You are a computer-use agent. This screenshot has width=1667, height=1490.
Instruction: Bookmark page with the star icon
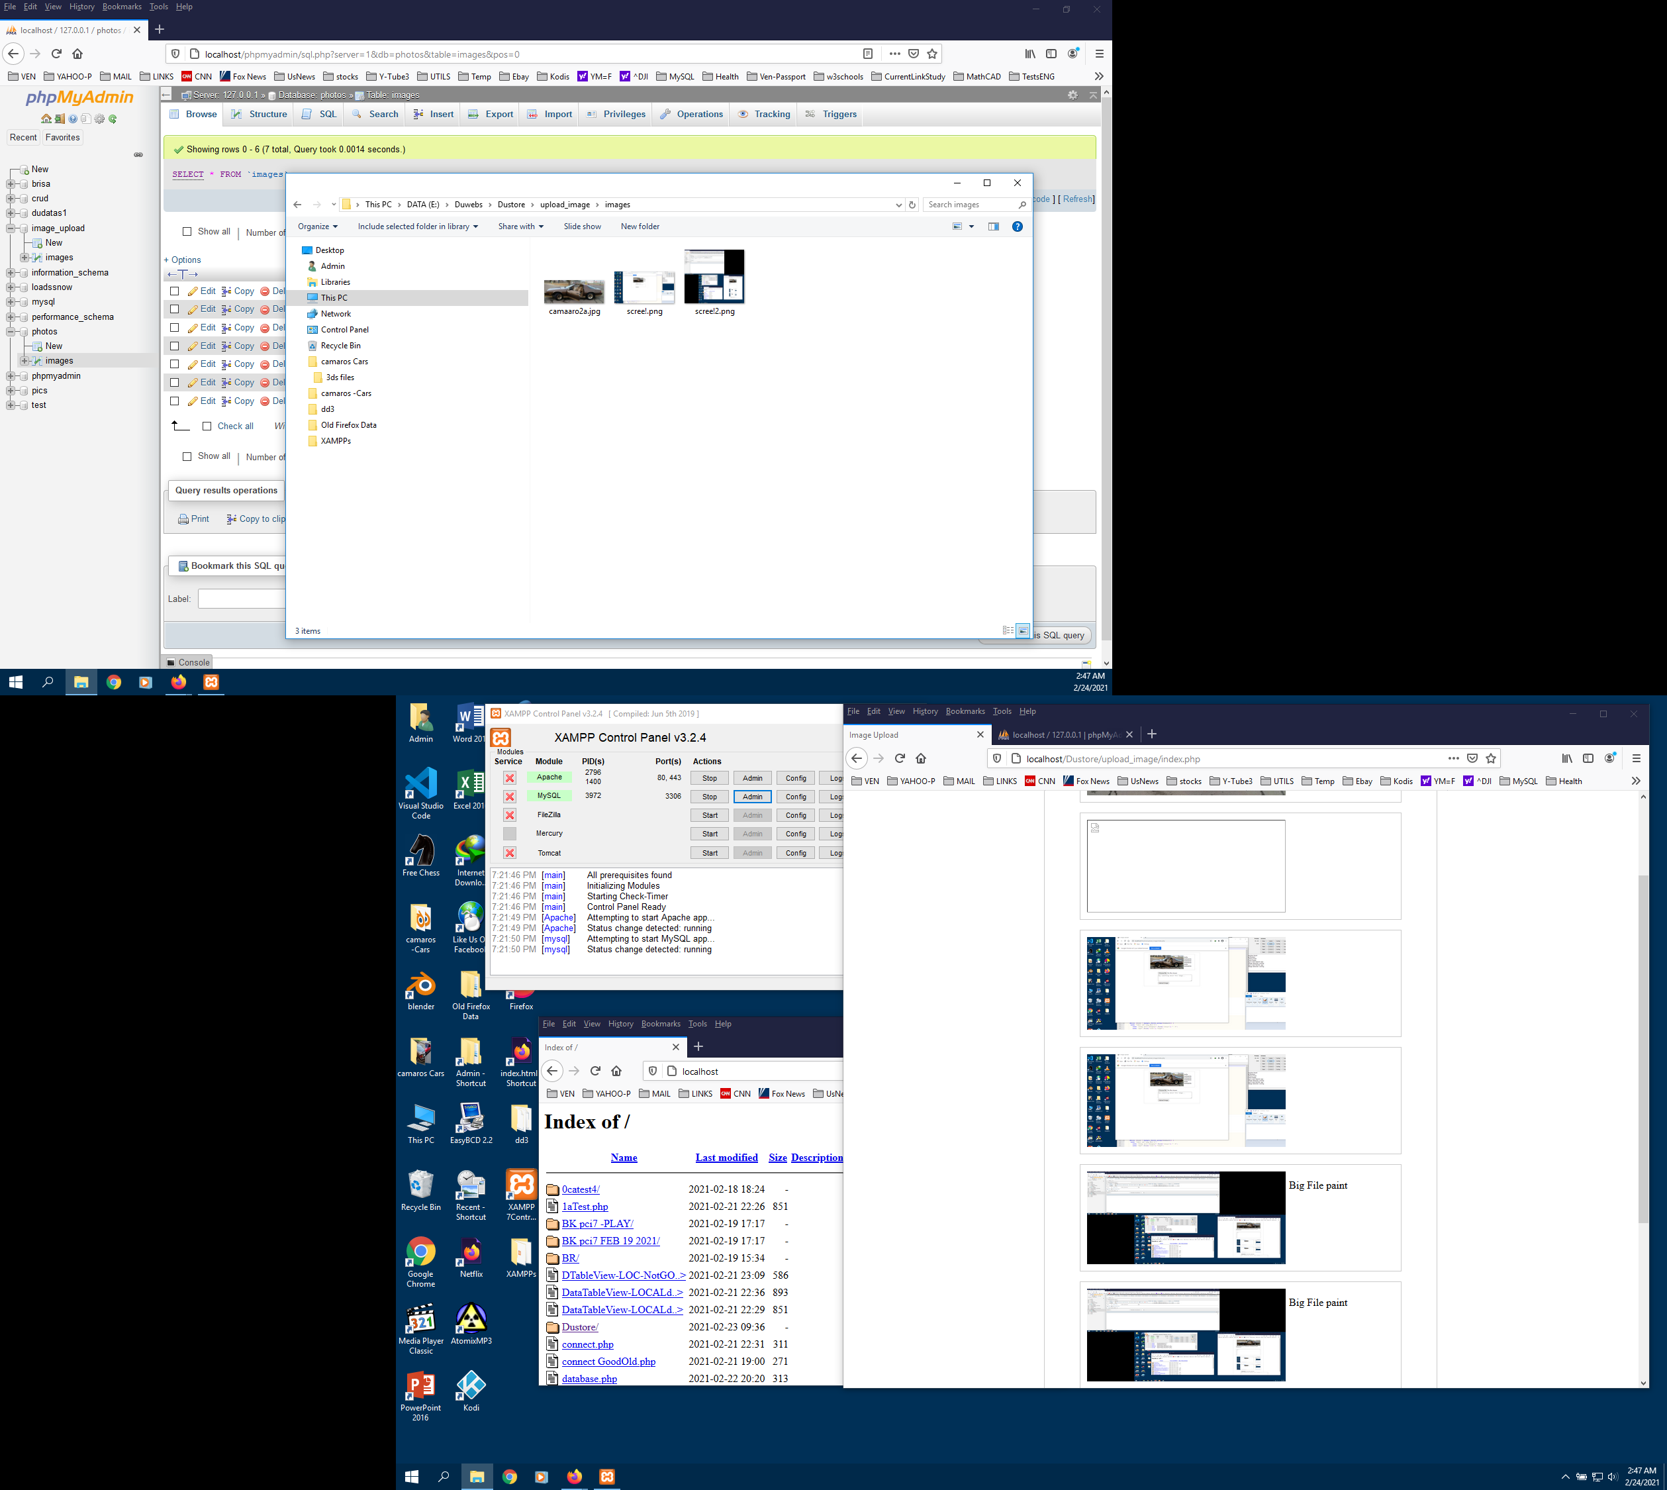pos(932,54)
